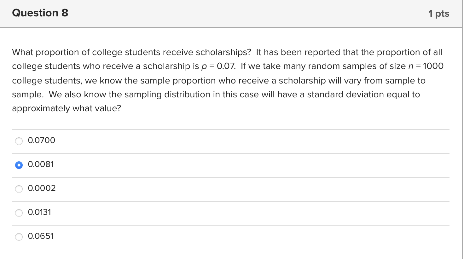Click the Question 8 heading
The image size is (464, 259).
pyautogui.click(x=40, y=13)
